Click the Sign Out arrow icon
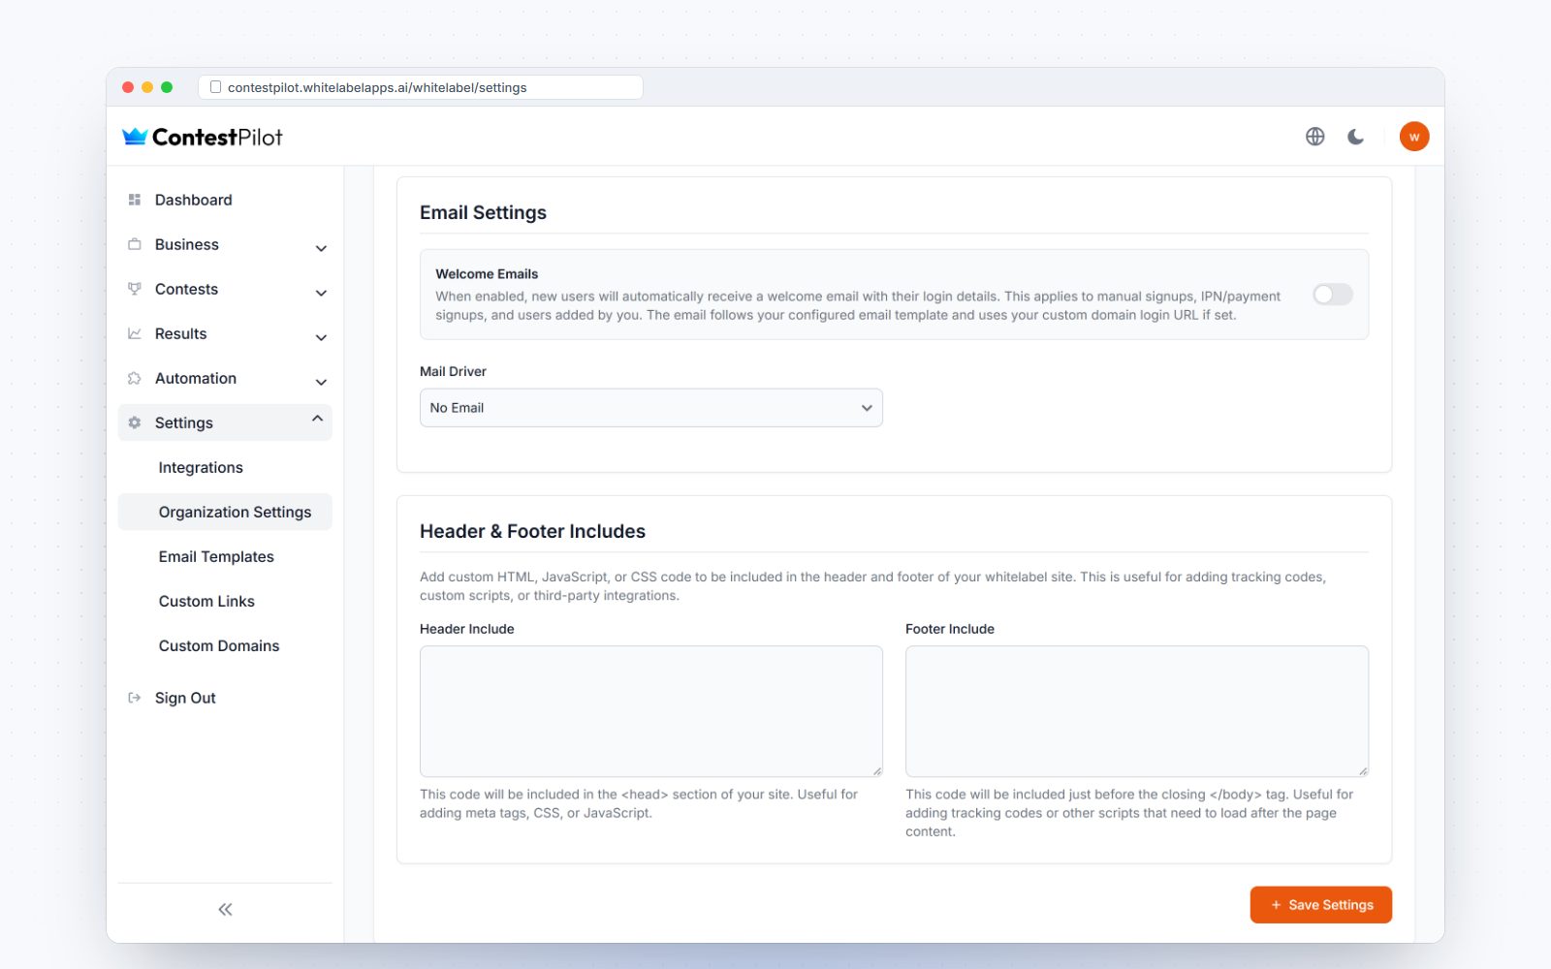1551x969 pixels. click(x=135, y=698)
